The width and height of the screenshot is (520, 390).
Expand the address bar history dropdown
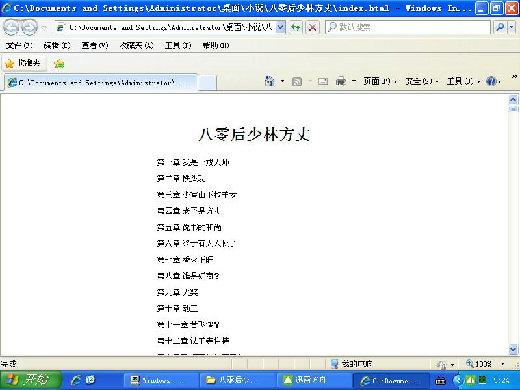(280, 27)
